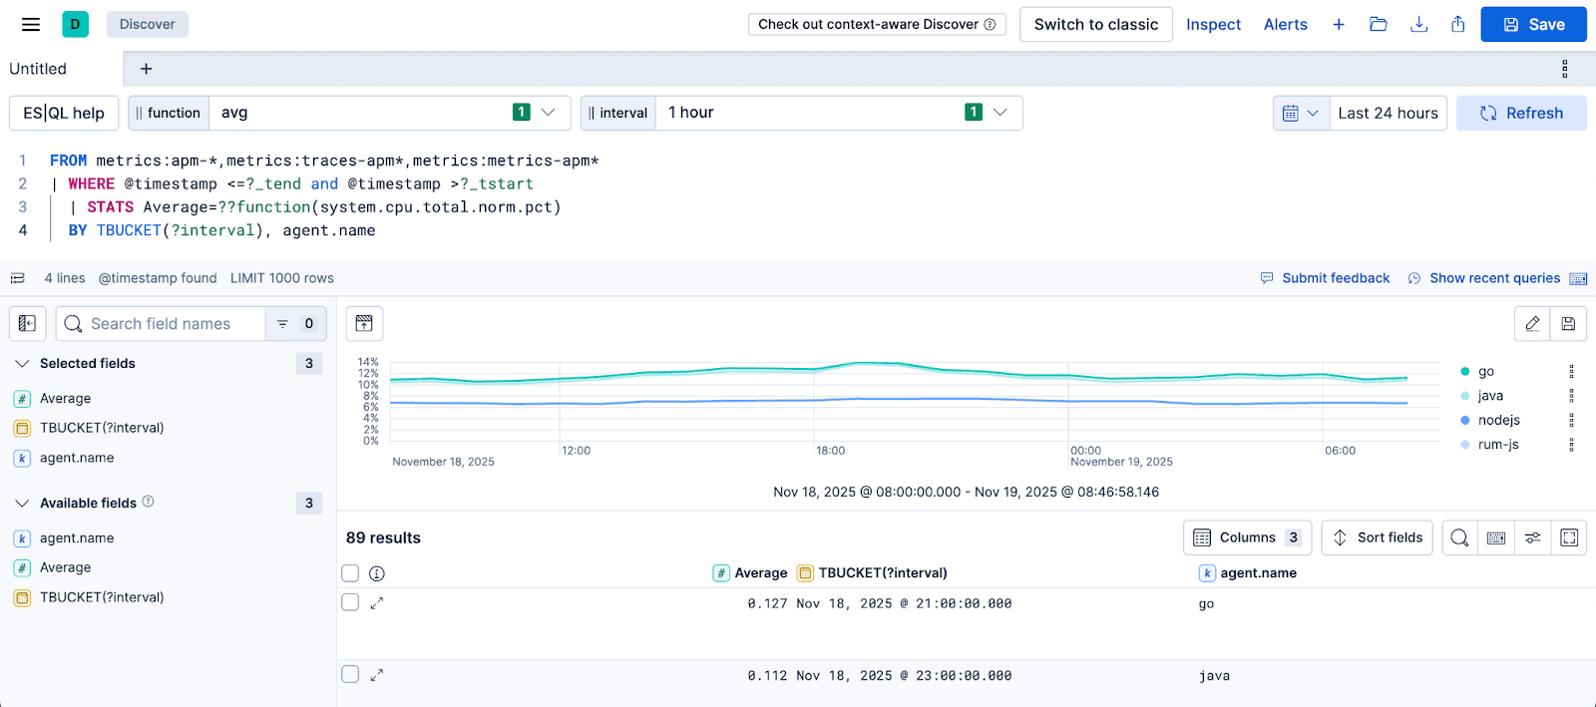
Task: Collapse the Selected fields section
Action: (x=22, y=364)
